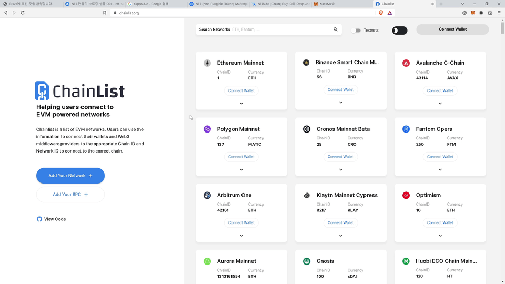Image resolution: width=505 pixels, height=284 pixels.
Task: Open the tab list dropdown arrow
Action: [462, 4]
